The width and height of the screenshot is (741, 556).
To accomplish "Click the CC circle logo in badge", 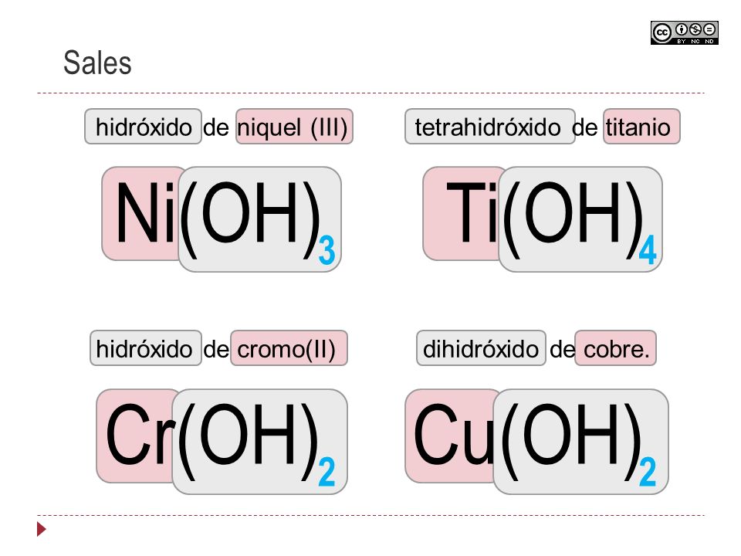I will click(x=662, y=32).
